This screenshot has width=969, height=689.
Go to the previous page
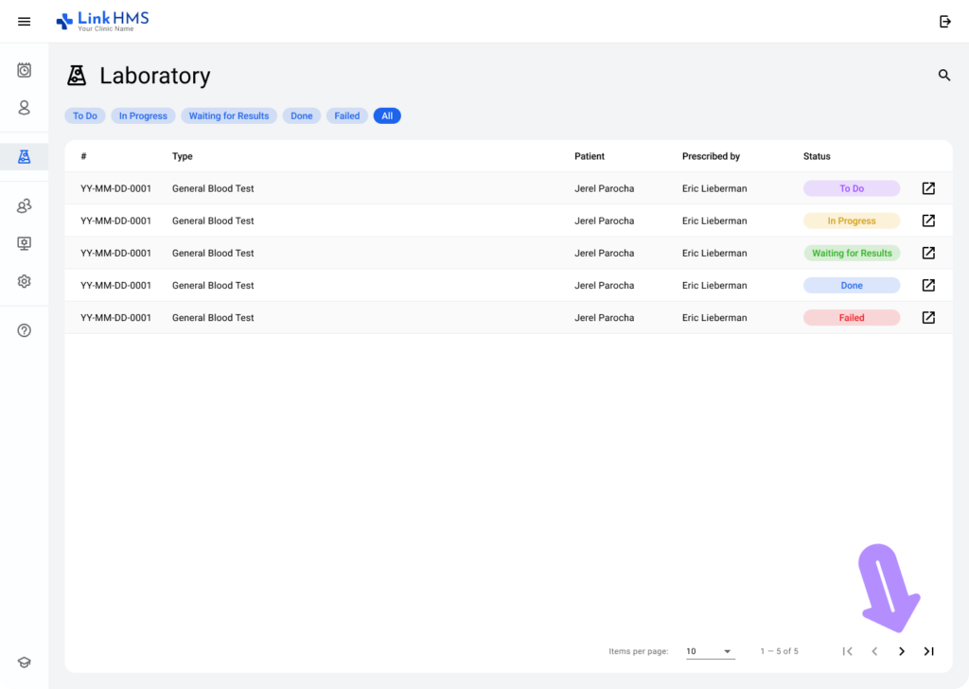point(874,651)
